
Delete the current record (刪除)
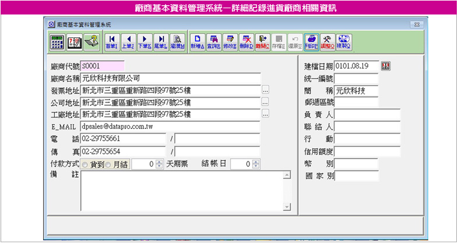click(x=246, y=41)
